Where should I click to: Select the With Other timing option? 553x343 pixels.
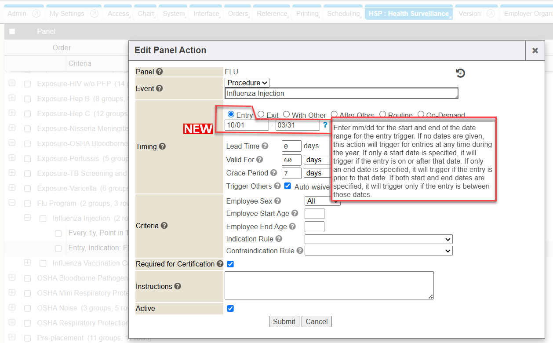(286, 114)
